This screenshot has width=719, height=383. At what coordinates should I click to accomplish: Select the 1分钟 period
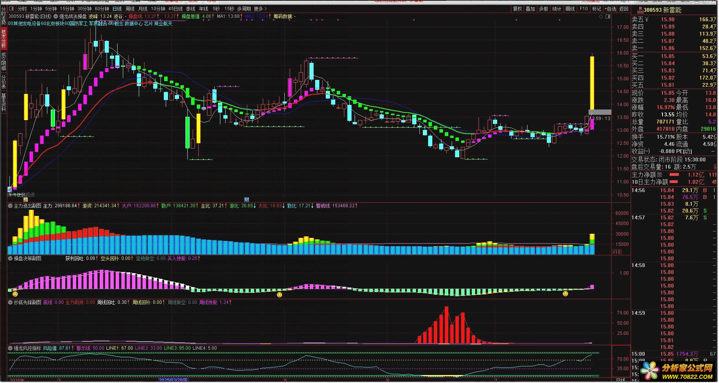pos(36,9)
